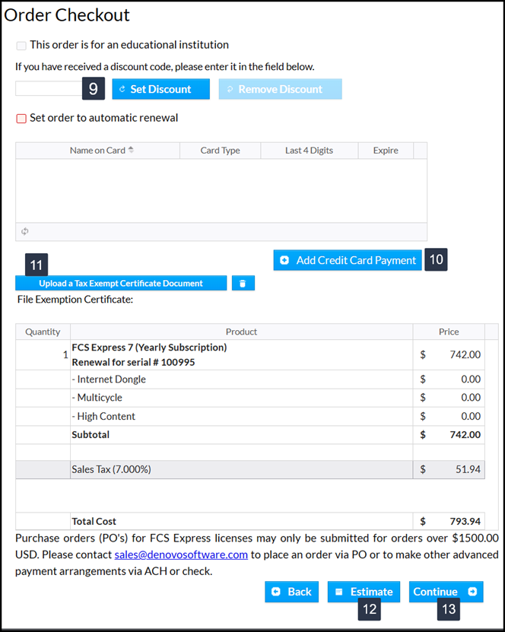Click the trash icon to delete certificate
Screen dimensions: 505x632
[x=243, y=284]
